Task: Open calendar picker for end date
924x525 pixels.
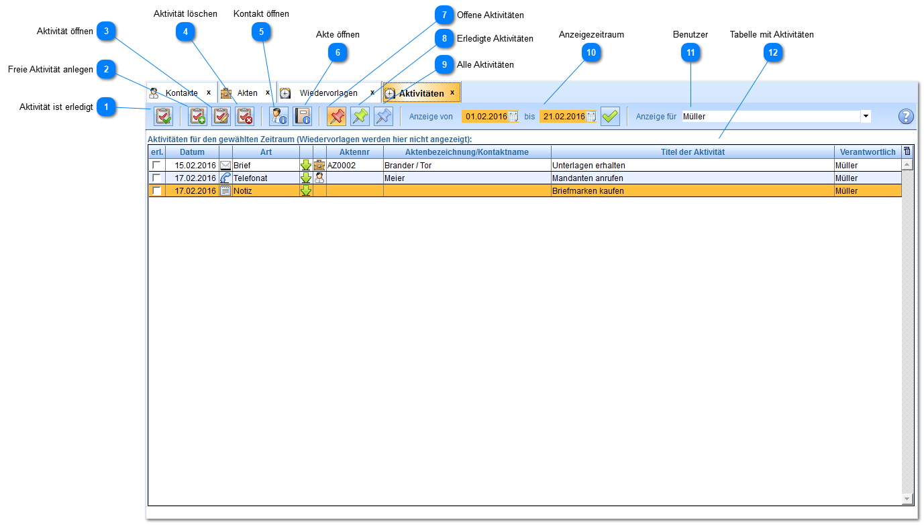Action: click(x=591, y=117)
